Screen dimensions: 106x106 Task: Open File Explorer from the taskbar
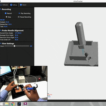click(x=7, y=104)
